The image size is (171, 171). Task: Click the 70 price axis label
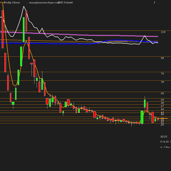pos(162,82)
